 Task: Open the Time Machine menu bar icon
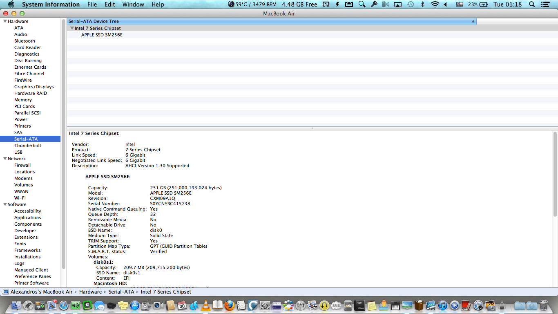coord(411,4)
